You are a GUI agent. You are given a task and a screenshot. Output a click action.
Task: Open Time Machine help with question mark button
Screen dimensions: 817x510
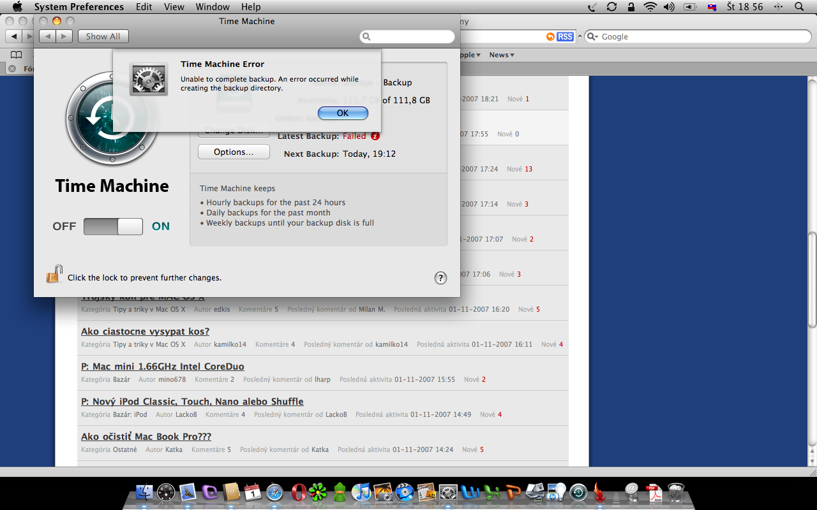440,278
